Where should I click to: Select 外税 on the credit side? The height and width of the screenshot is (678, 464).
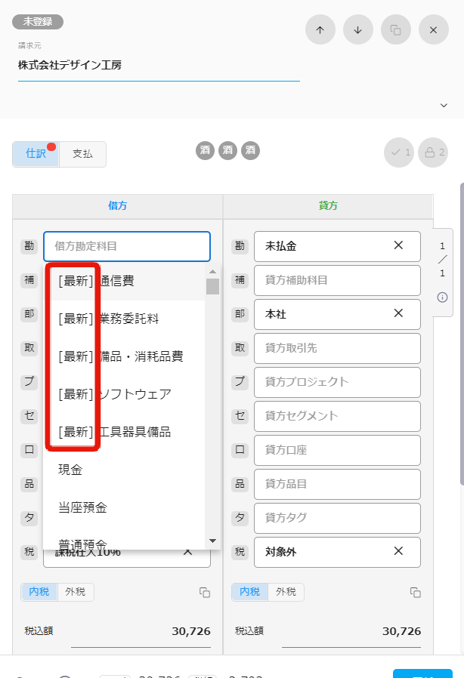pyautogui.click(x=286, y=592)
